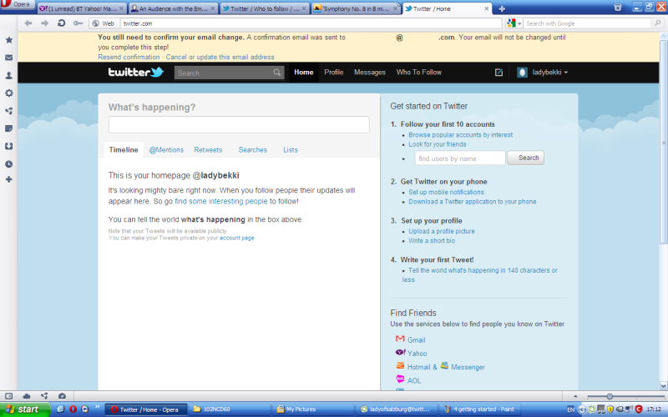Open the Opera menu button
This screenshot has width=668, height=417.
coord(17,4)
